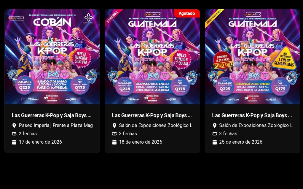Click '17 de enero de 2026' date text

tap(40, 142)
